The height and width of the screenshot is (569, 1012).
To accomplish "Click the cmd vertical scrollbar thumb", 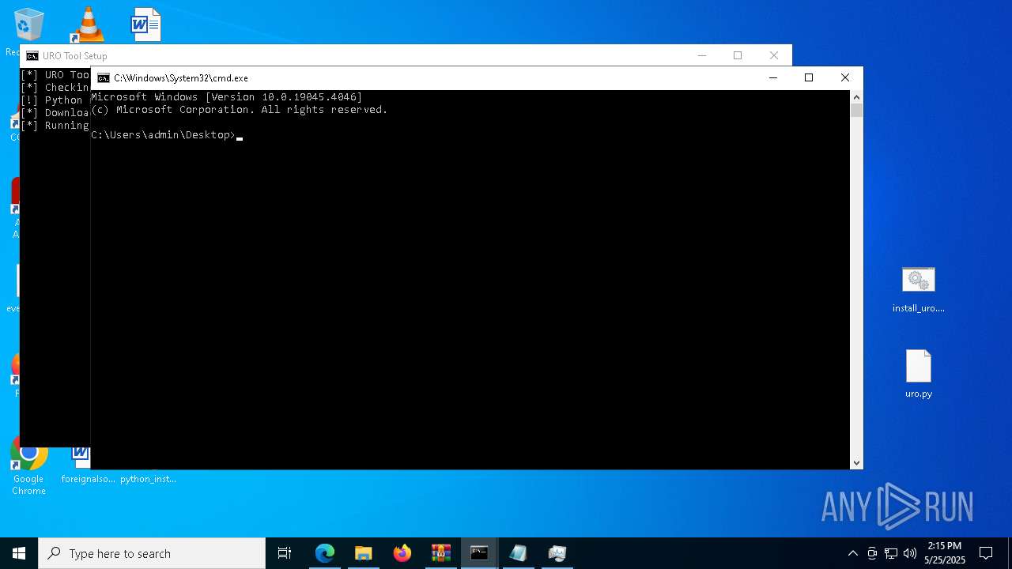I will pos(856,111).
